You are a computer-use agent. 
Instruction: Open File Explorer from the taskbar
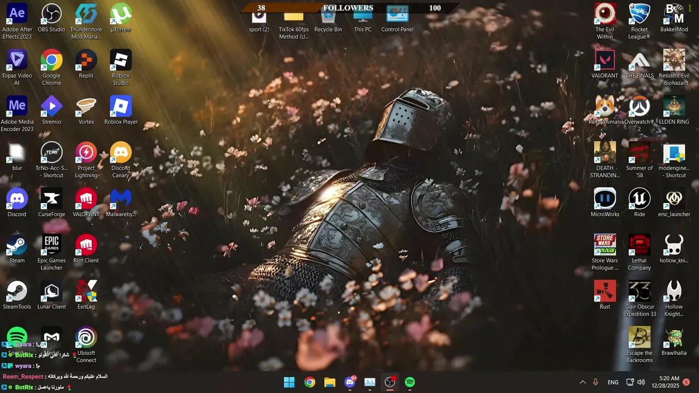point(330,382)
